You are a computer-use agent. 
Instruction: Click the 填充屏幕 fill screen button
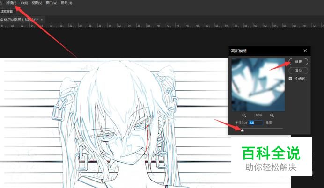[7, 12]
